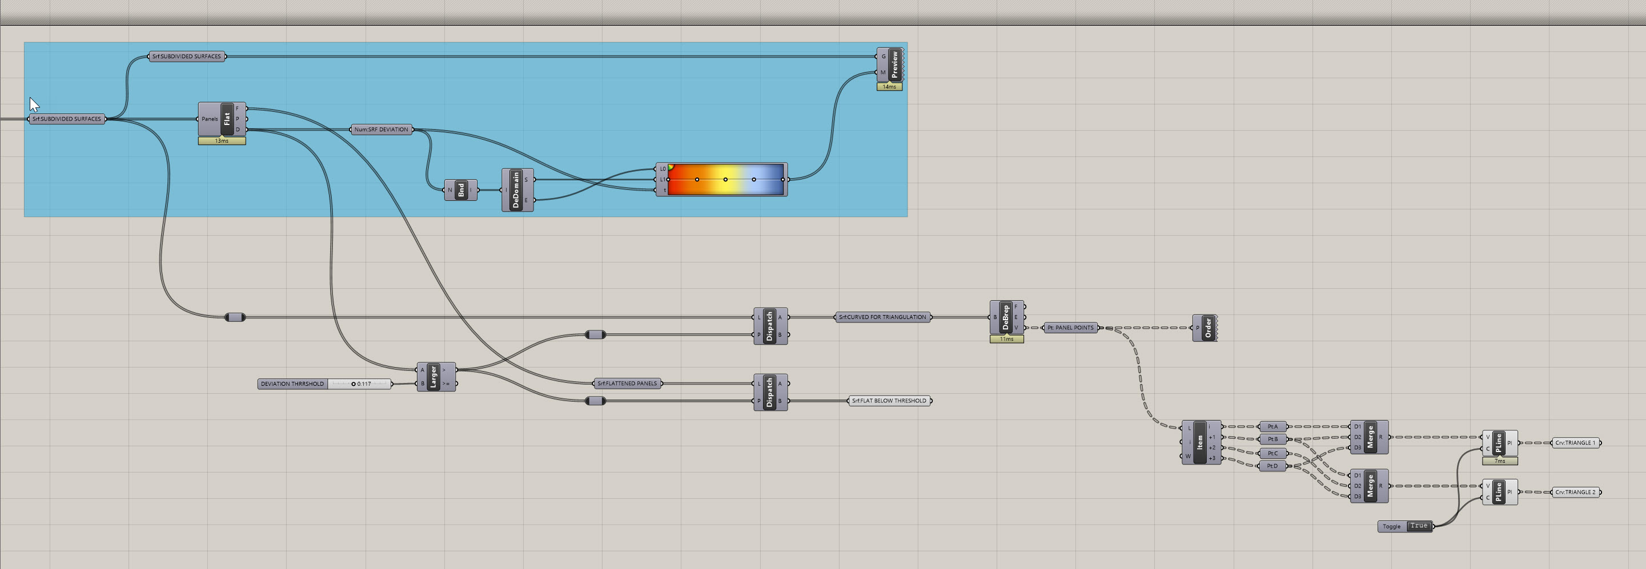
Task: Select the DeDomain component
Action: 516,189
